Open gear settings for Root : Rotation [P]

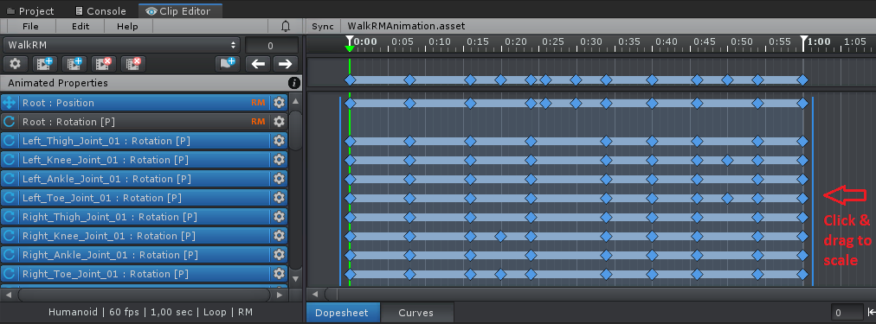tap(279, 122)
